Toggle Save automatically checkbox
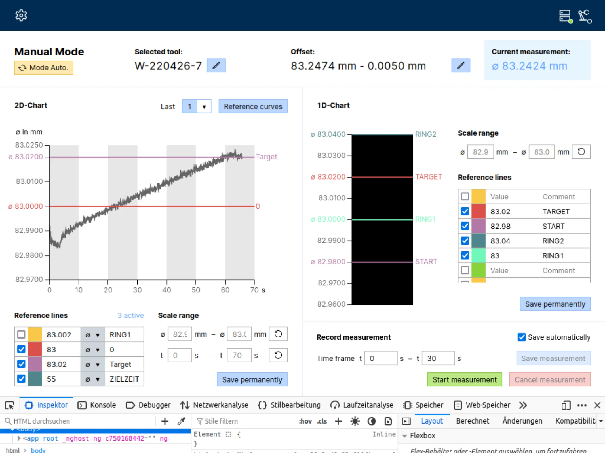 tap(521, 337)
